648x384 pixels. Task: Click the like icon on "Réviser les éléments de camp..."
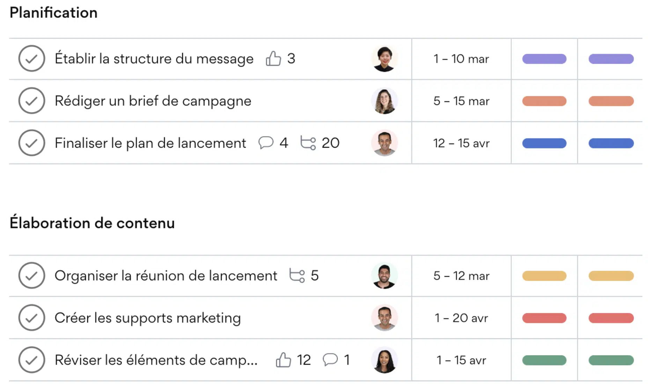tap(284, 360)
